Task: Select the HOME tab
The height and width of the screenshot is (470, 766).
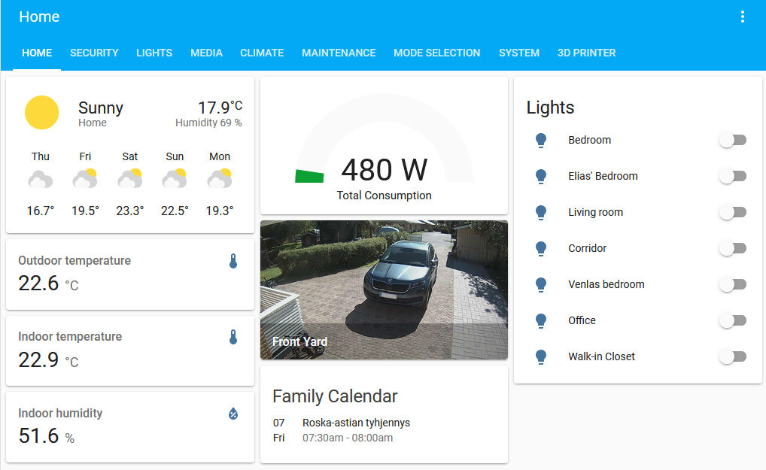Action: (37, 53)
